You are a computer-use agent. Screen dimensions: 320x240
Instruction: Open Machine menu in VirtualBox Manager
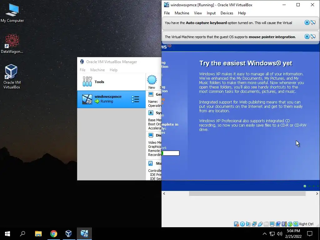(x=97, y=70)
